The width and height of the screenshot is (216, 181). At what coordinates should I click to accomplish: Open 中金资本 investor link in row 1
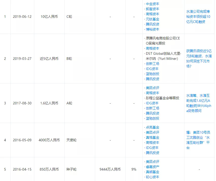pos(153,4)
